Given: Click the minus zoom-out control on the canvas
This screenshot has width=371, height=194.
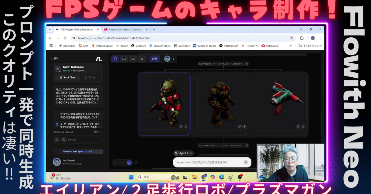Looking at the screenshot, I should pos(121,162).
